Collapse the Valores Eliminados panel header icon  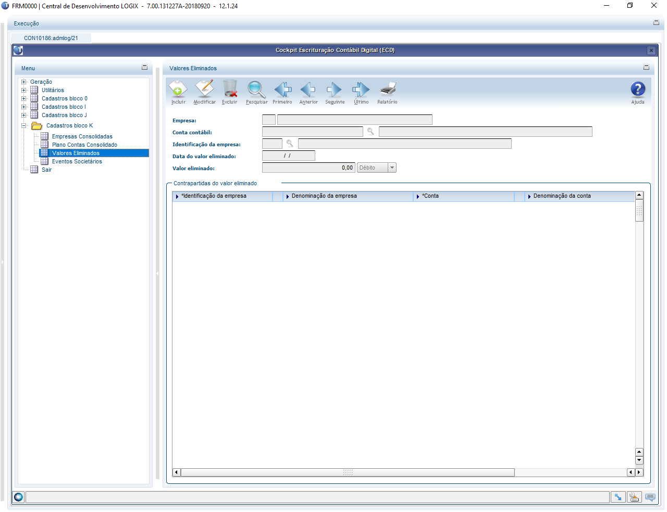pos(647,68)
